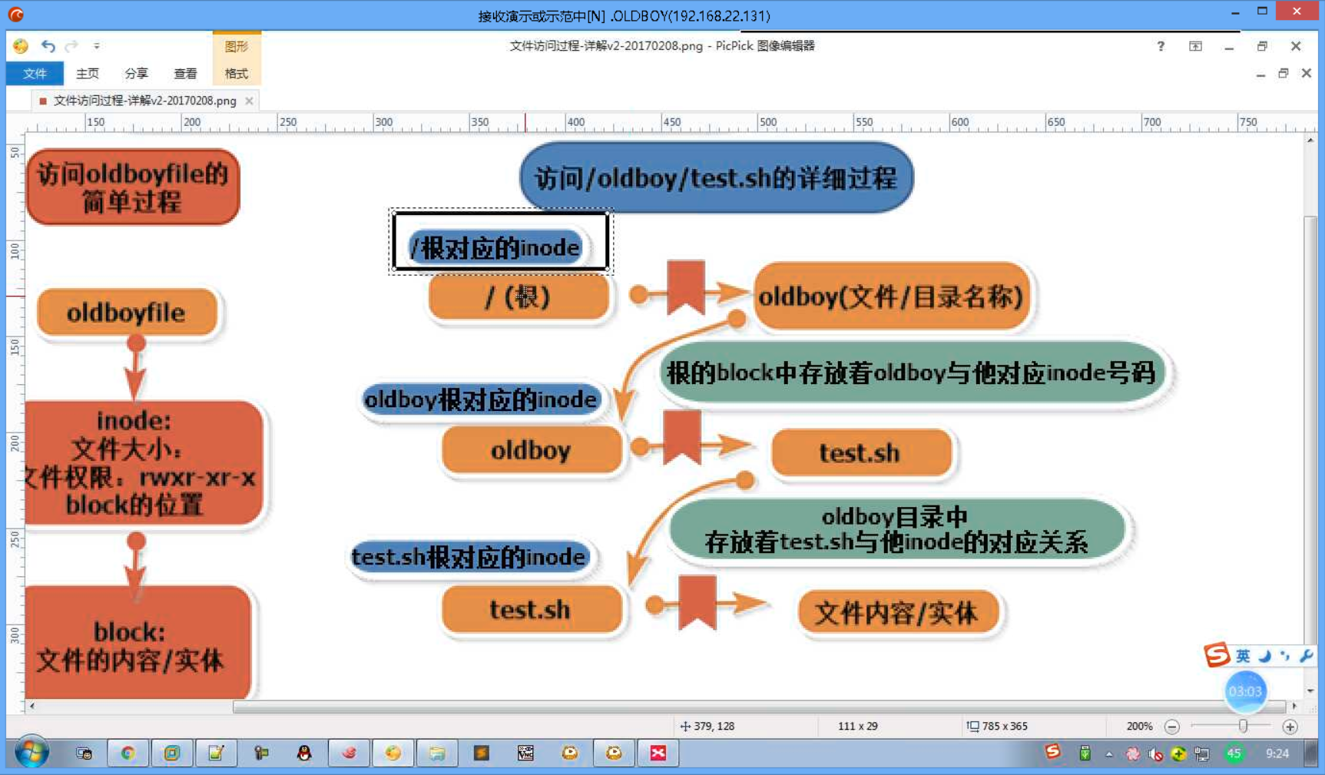Click the zoom in plus button
The image size is (1325, 775).
pos(1290,726)
